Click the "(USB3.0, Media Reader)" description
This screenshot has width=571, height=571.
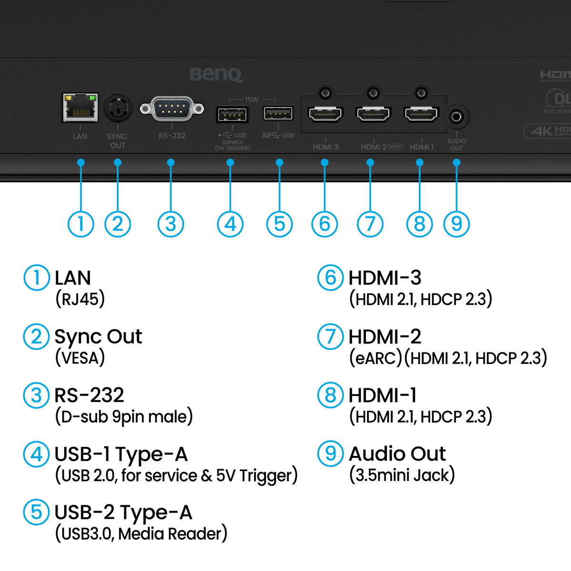(141, 534)
